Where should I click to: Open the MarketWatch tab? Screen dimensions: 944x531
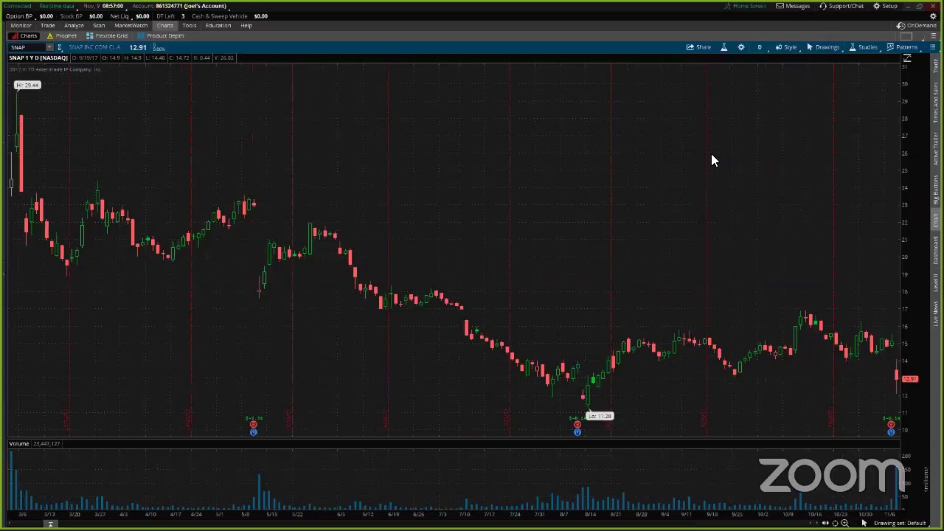pyautogui.click(x=131, y=25)
